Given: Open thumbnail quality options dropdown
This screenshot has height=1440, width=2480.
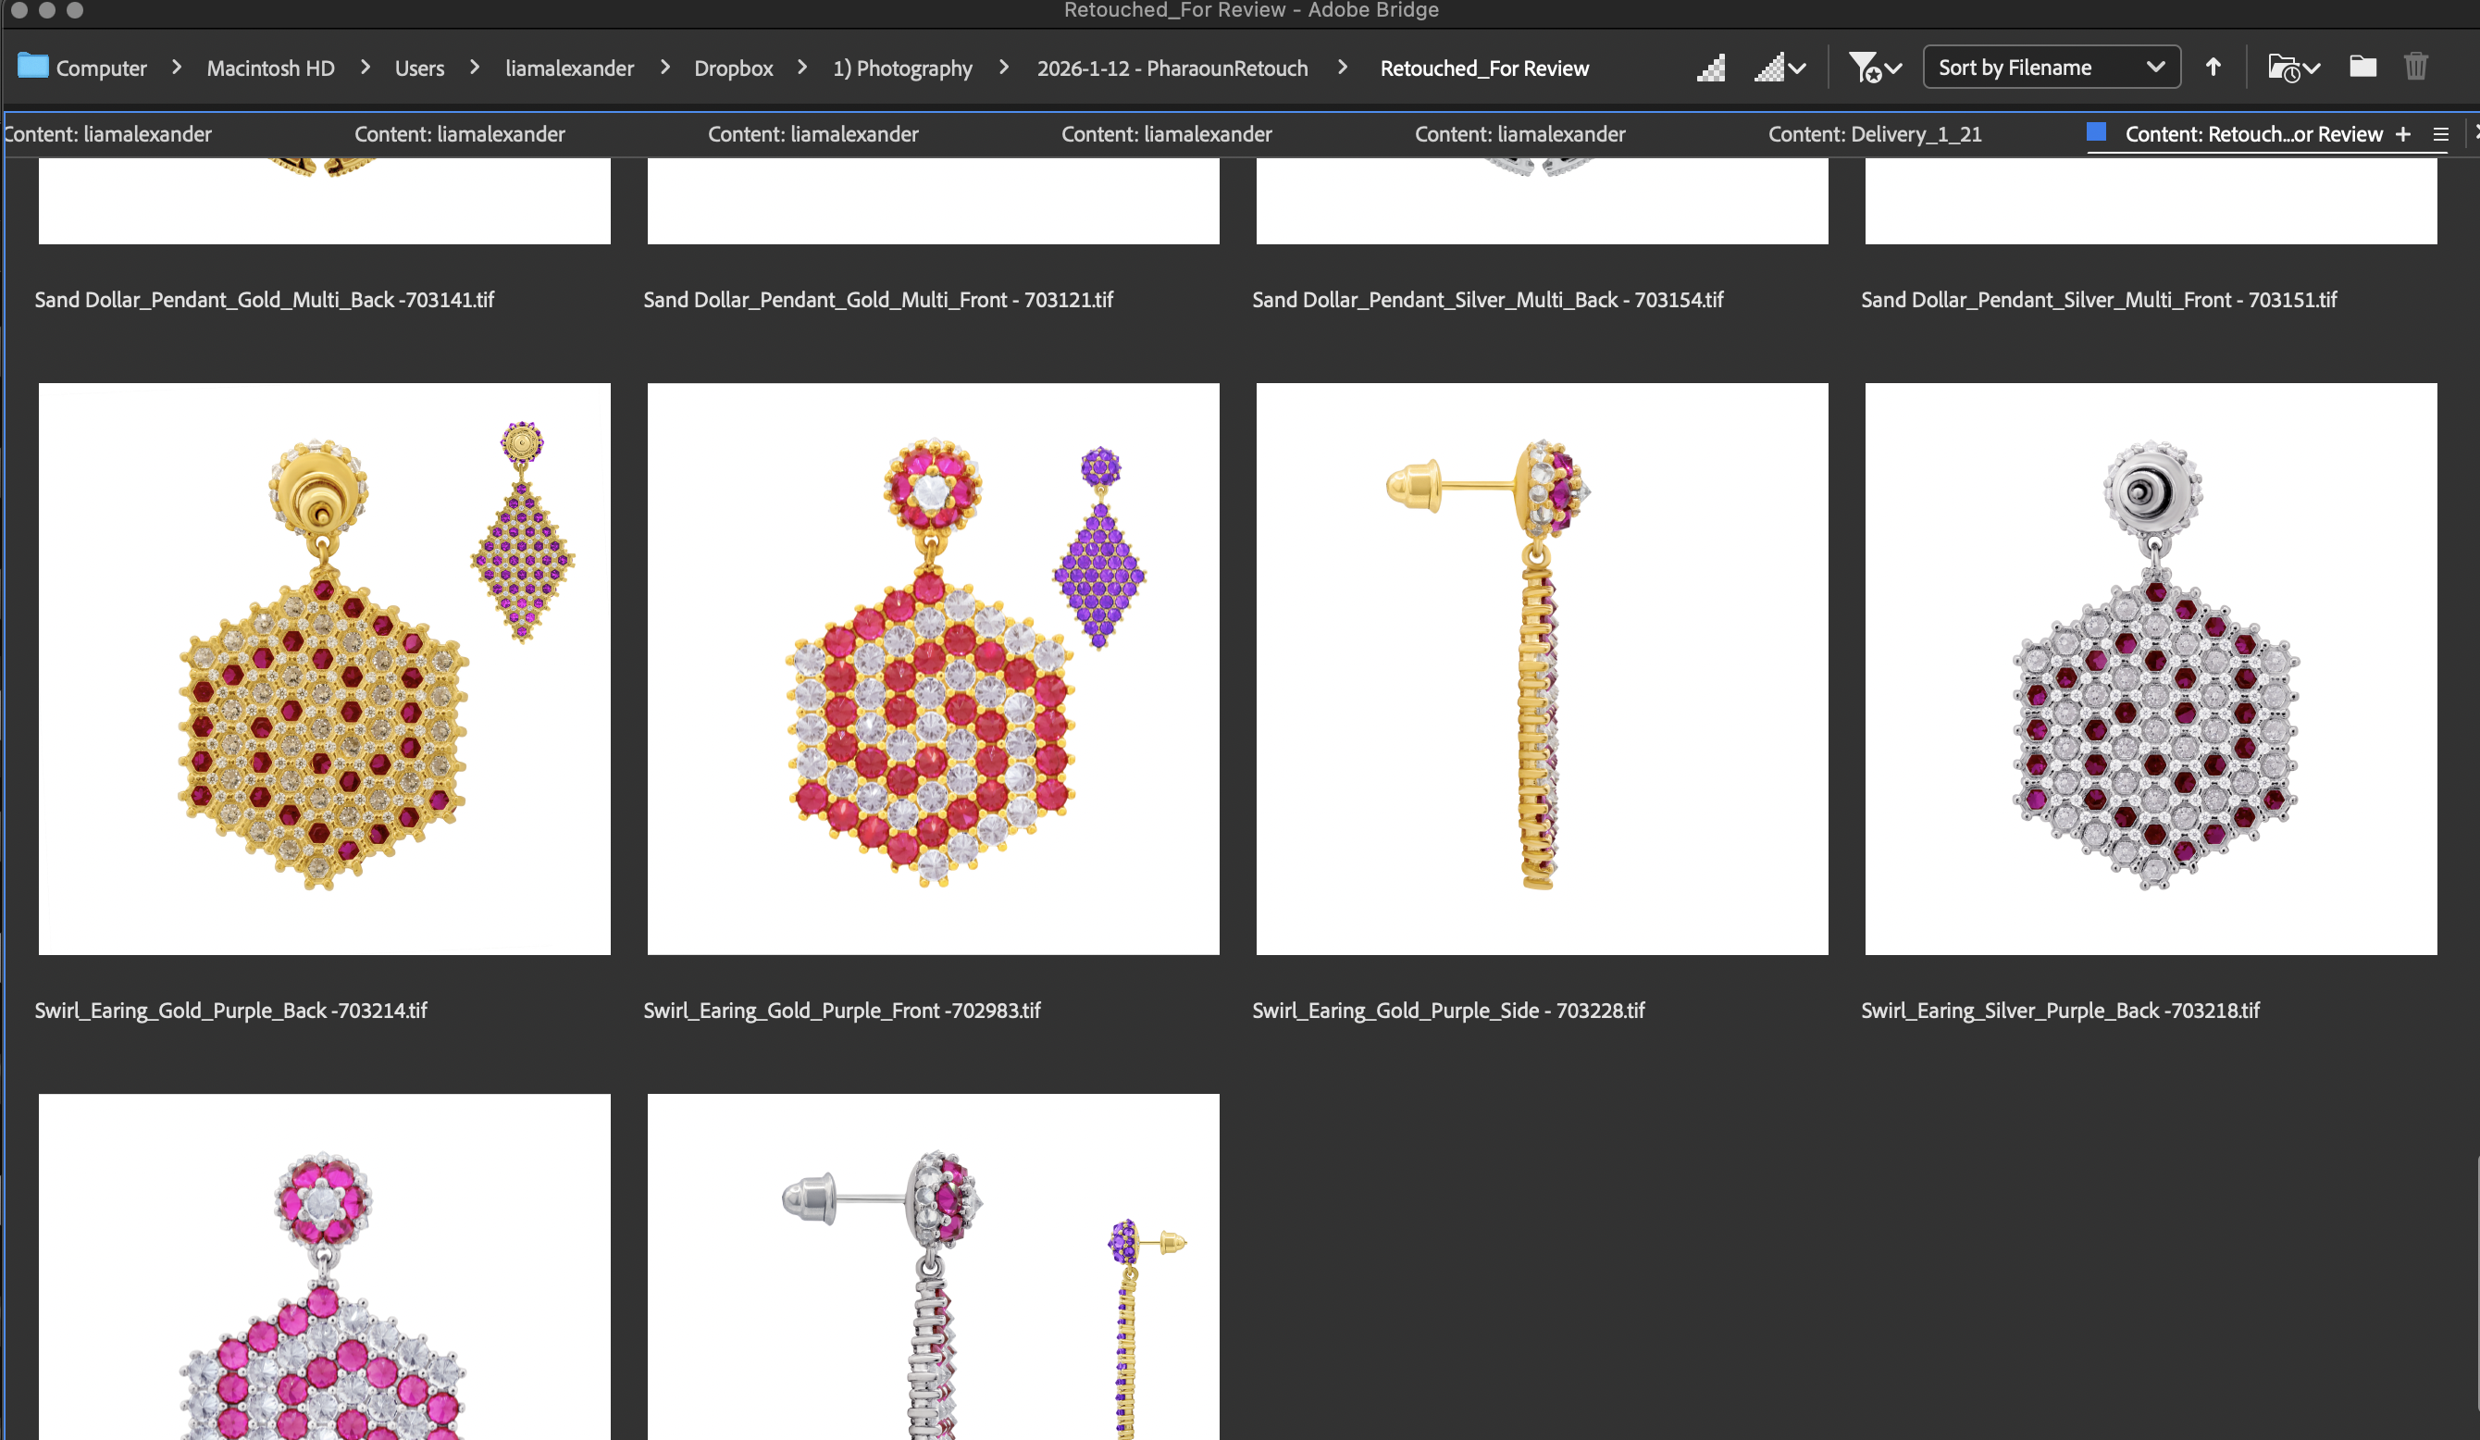Looking at the screenshot, I should click(1779, 68).
